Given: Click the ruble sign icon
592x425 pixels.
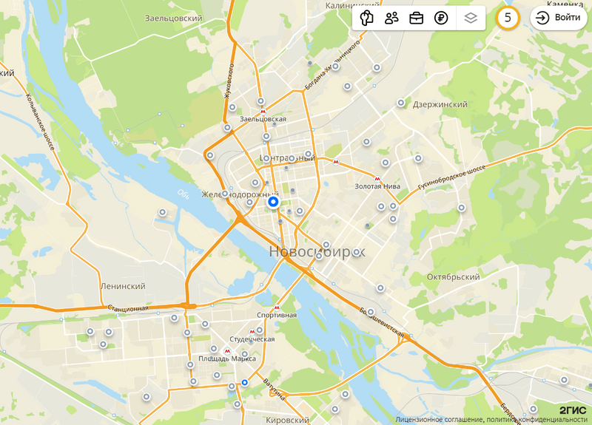Looking at the screenshot, I should pyautogui.click(x=441, y=18).
